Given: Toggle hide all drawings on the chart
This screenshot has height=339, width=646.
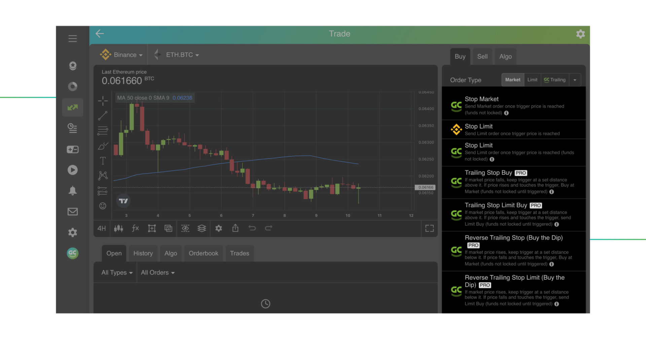Looking at the screenshot, I should point(185,228).
